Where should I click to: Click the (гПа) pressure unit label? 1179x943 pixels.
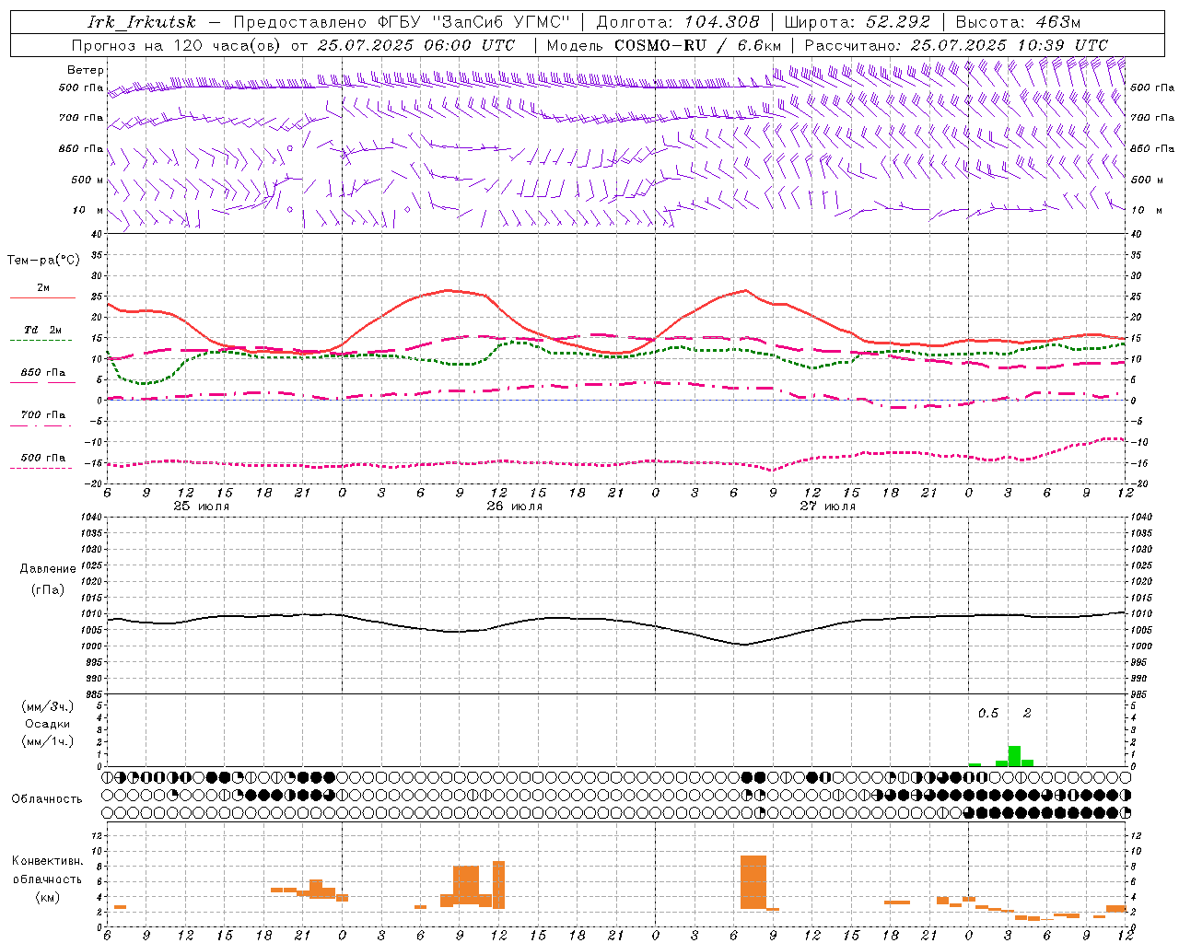tap(47, 590)
